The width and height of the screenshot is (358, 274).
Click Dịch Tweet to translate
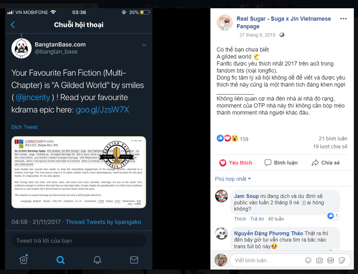pyautogui.click(x=25, y=127)
